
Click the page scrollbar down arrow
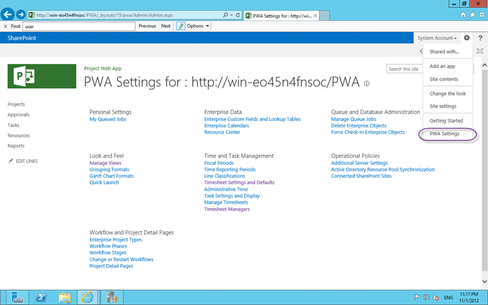(x=484, y=281)
